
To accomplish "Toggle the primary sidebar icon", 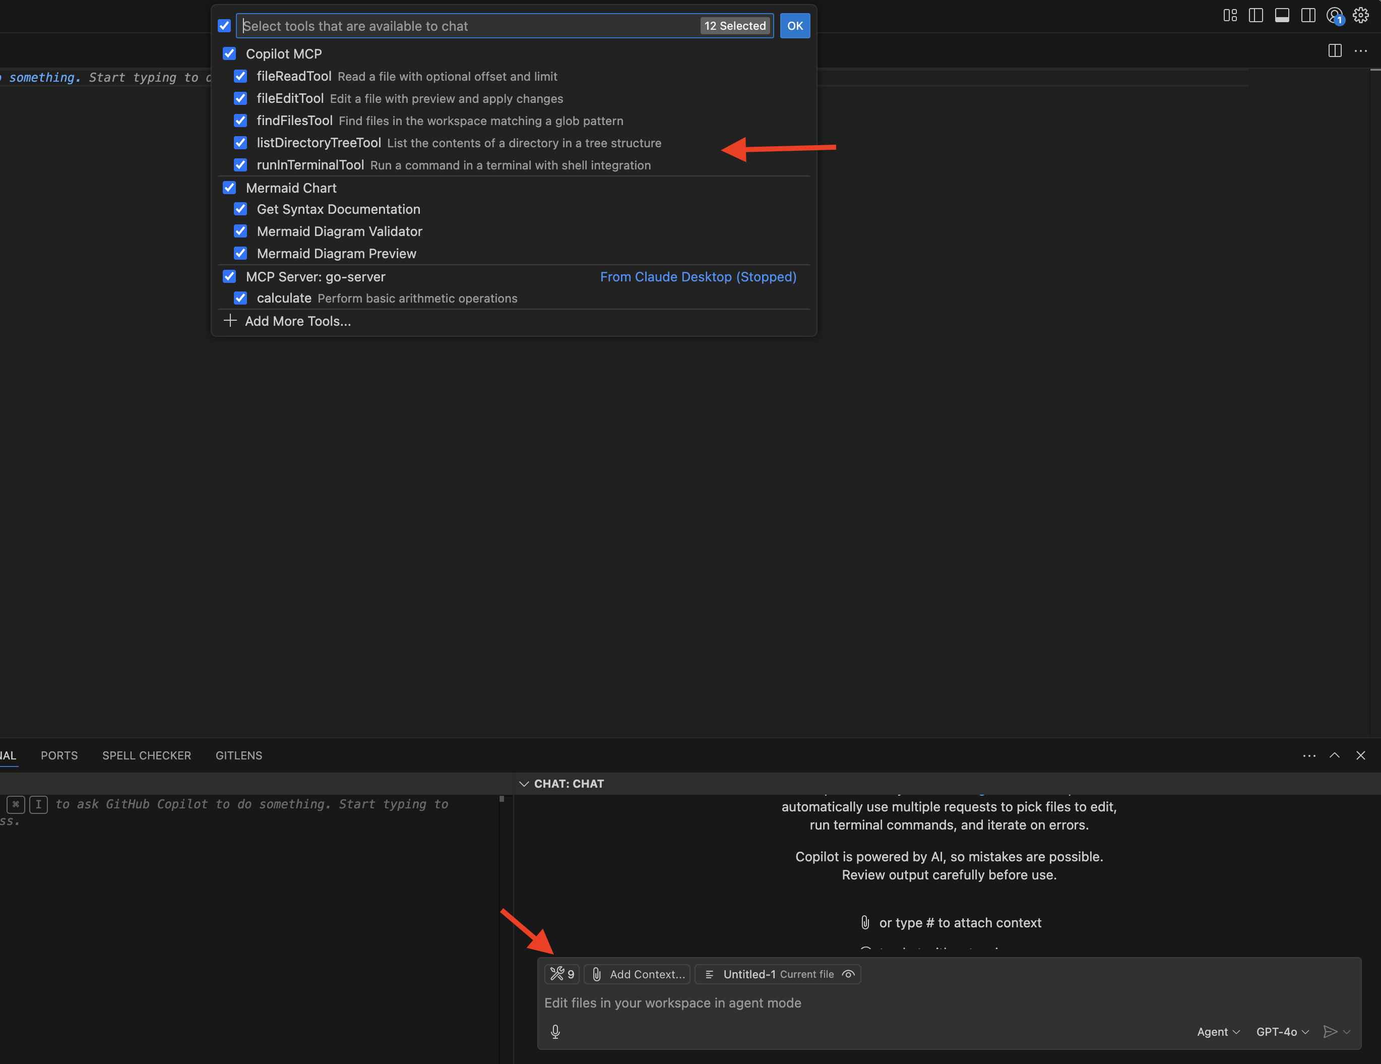I will (x=1256, y=15).
